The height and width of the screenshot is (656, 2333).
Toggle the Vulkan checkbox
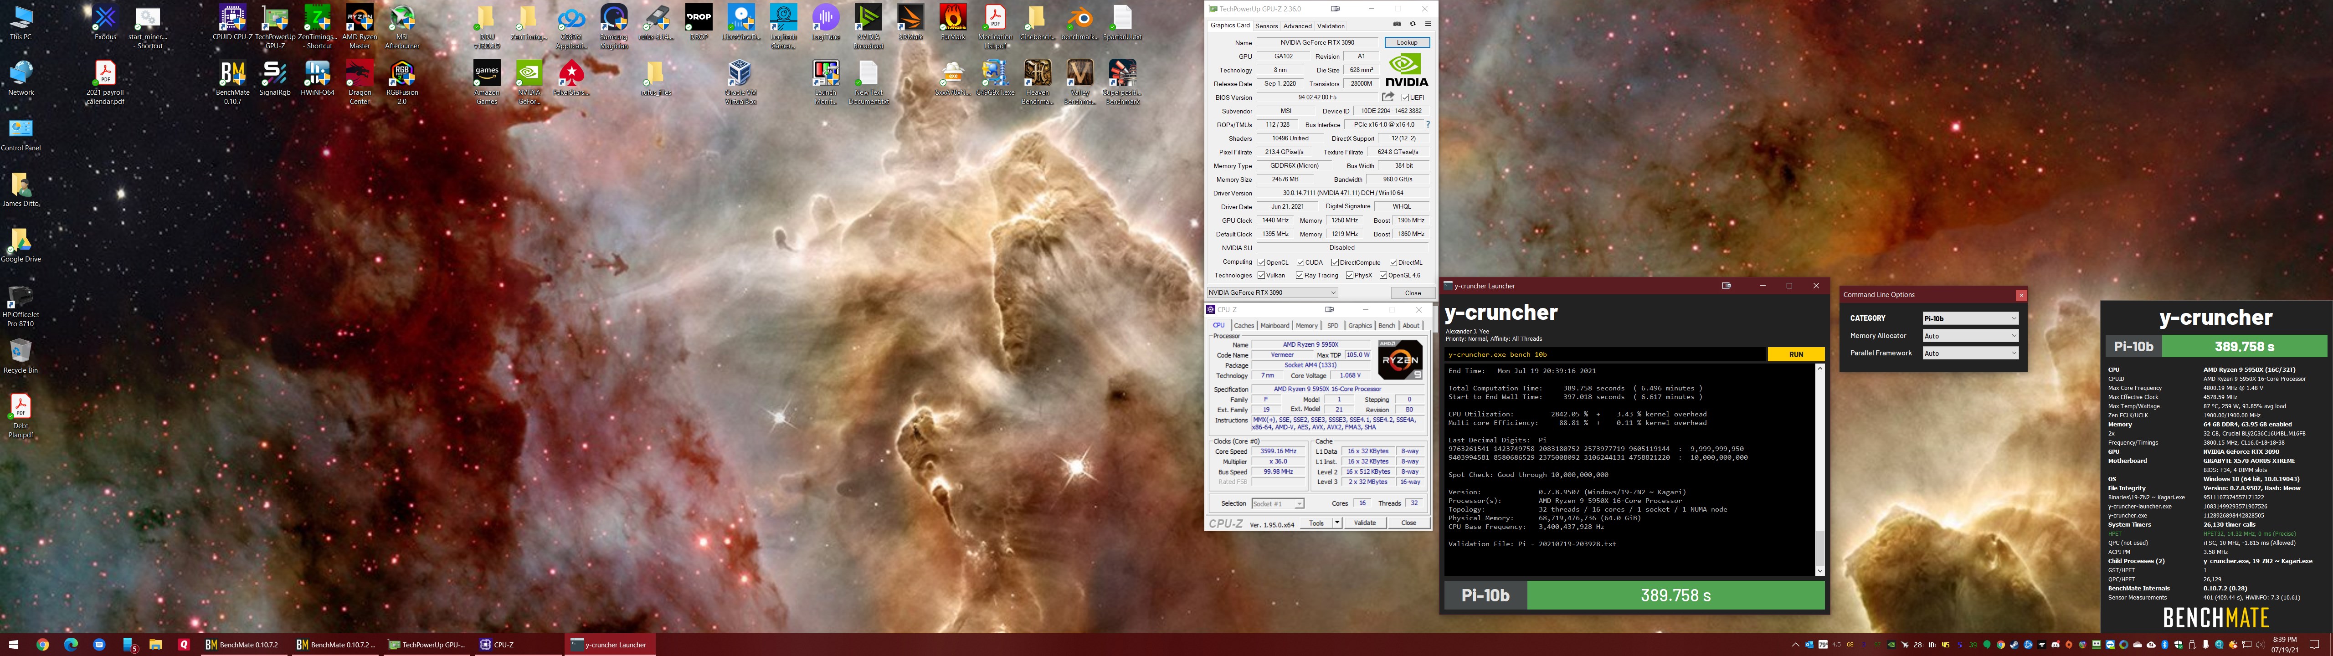tap(1262, 276)
